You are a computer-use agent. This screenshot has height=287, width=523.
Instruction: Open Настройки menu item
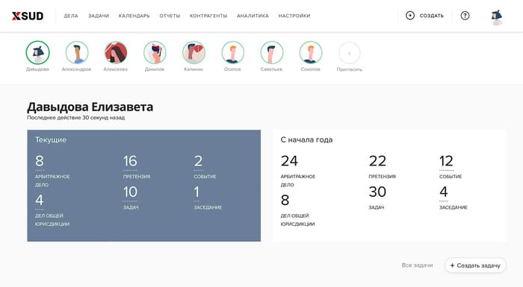(x=294, y=16)
